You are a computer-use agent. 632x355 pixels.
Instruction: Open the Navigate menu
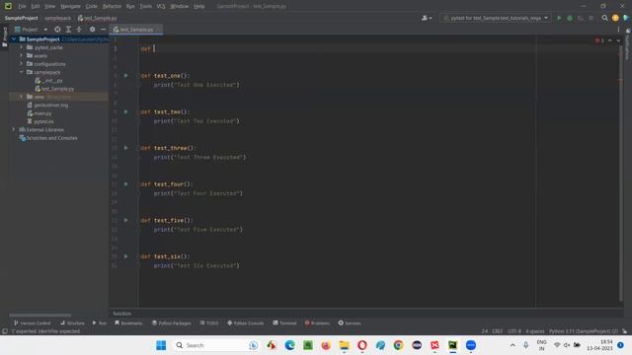coord(70,6)
